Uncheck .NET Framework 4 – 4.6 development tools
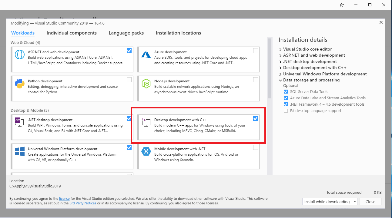This screenshot has width=392, height=218. [286, 104]
